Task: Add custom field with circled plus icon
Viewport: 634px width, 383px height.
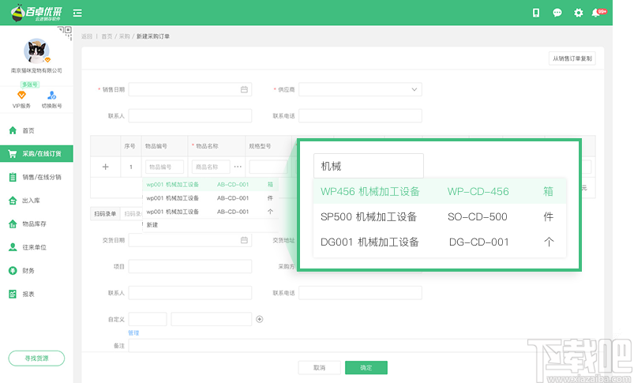Action: [260, 319]
